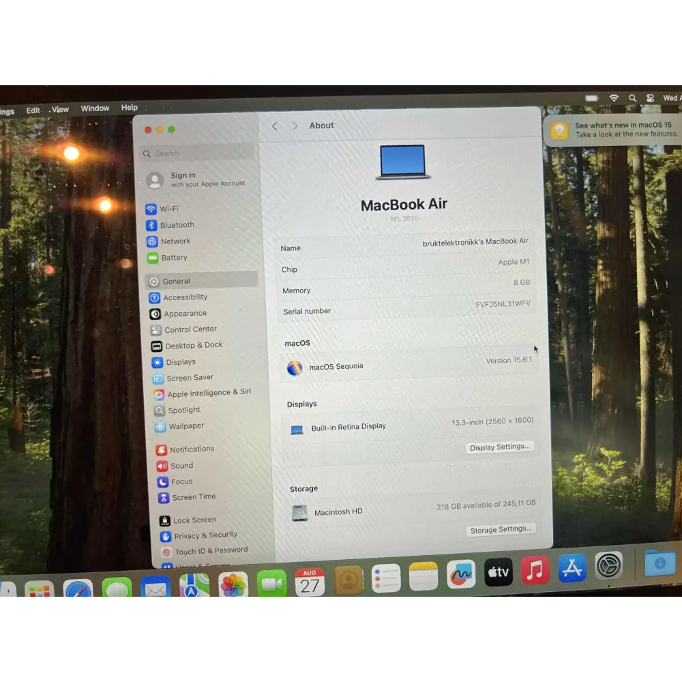Click the Macintosh HD storage row
682x682 pixels.
coord(413,509)
